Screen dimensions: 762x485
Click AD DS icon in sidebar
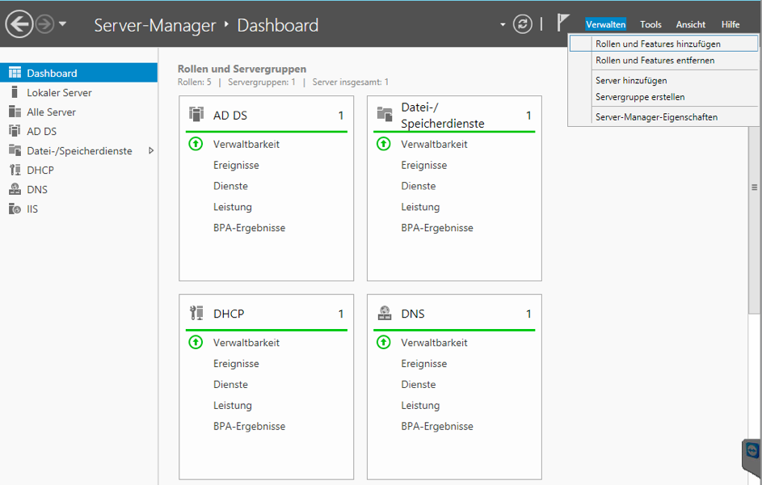pos(15,131)
